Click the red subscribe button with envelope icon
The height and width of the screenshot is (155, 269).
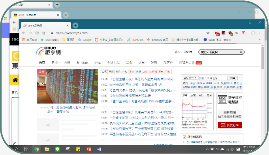230,125
